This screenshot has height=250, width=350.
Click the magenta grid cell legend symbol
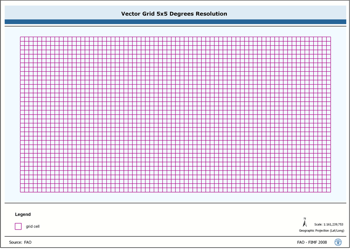(x=18, y=226)
